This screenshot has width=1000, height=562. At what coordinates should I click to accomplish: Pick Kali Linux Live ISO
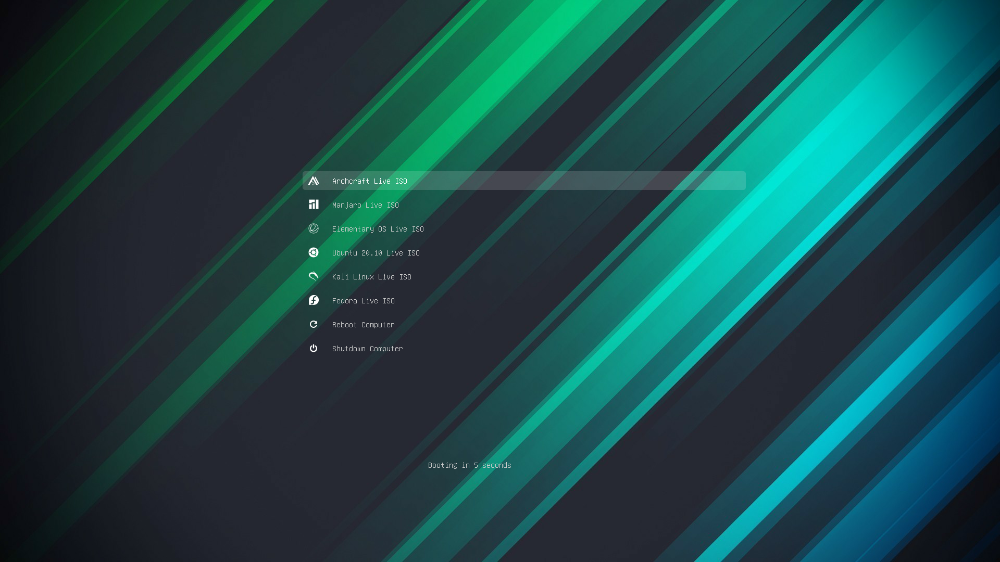[371, 277]
